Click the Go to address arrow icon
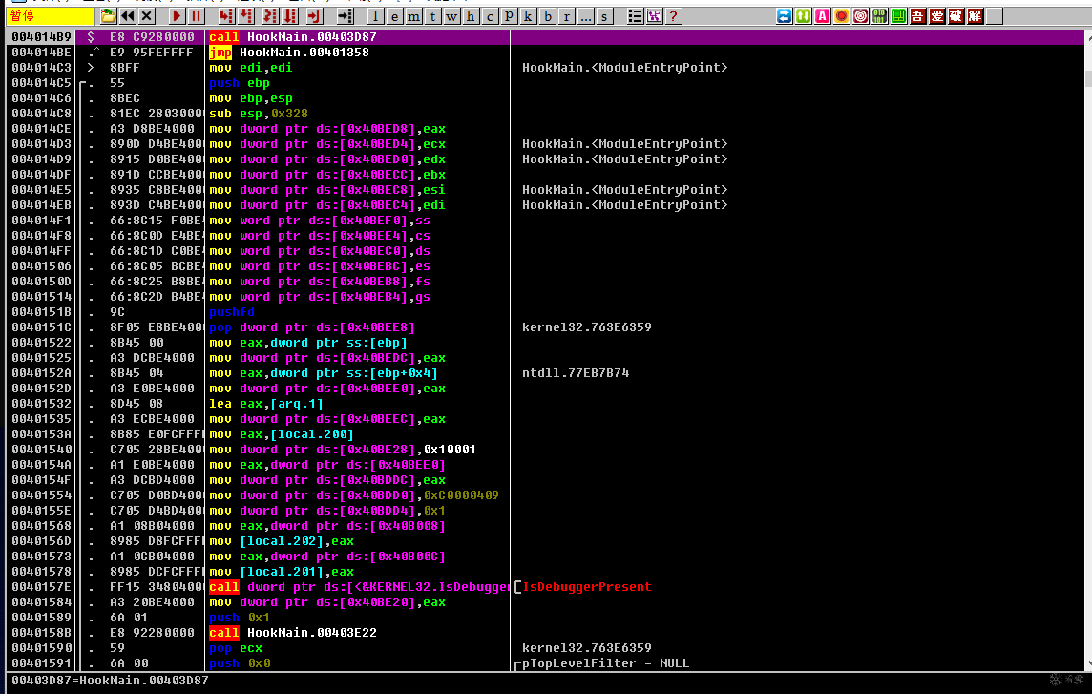This screenshot has height=694, width=1092. point(345,16)
